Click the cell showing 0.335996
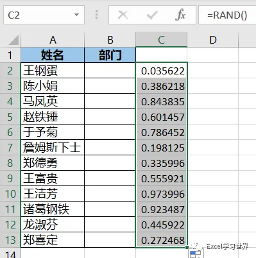Screen dimensions: 256x258 click(x=162, y=163)
